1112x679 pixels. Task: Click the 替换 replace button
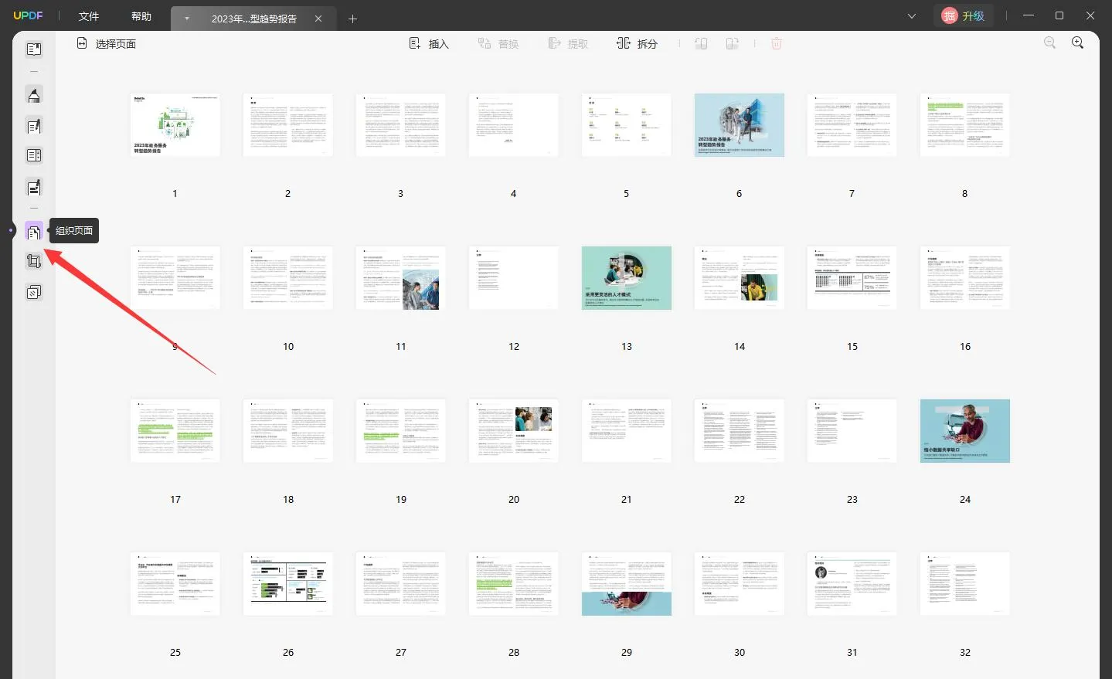(498, 44)
